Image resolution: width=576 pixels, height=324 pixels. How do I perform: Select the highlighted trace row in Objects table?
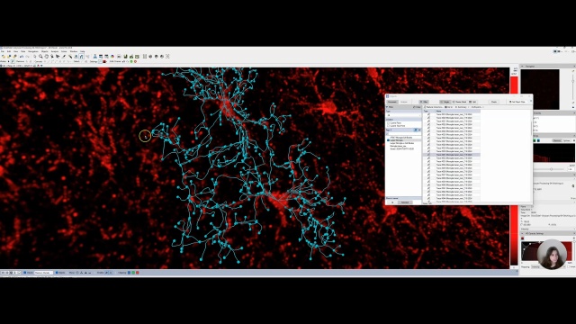(452, 155)
